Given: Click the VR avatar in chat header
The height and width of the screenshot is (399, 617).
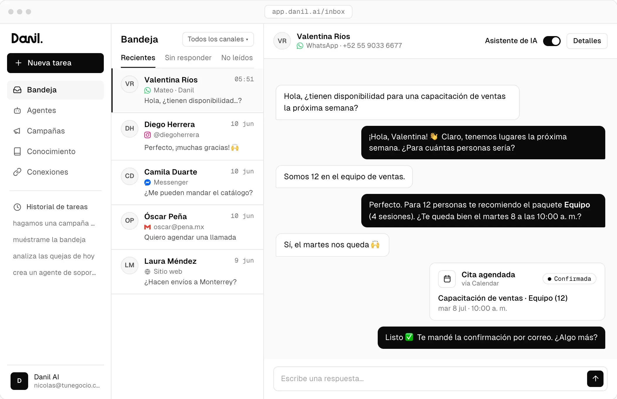Looking at the screenshot, I should click(282, 41).
